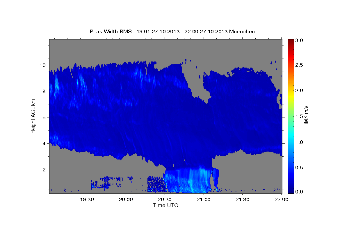Click the colorbar value 2.0
Viewport: 349px width, 232px height.
299,90
